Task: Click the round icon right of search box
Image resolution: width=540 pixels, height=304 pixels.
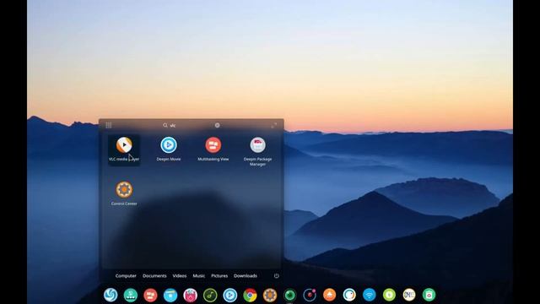Action: [x=218, y=125]
